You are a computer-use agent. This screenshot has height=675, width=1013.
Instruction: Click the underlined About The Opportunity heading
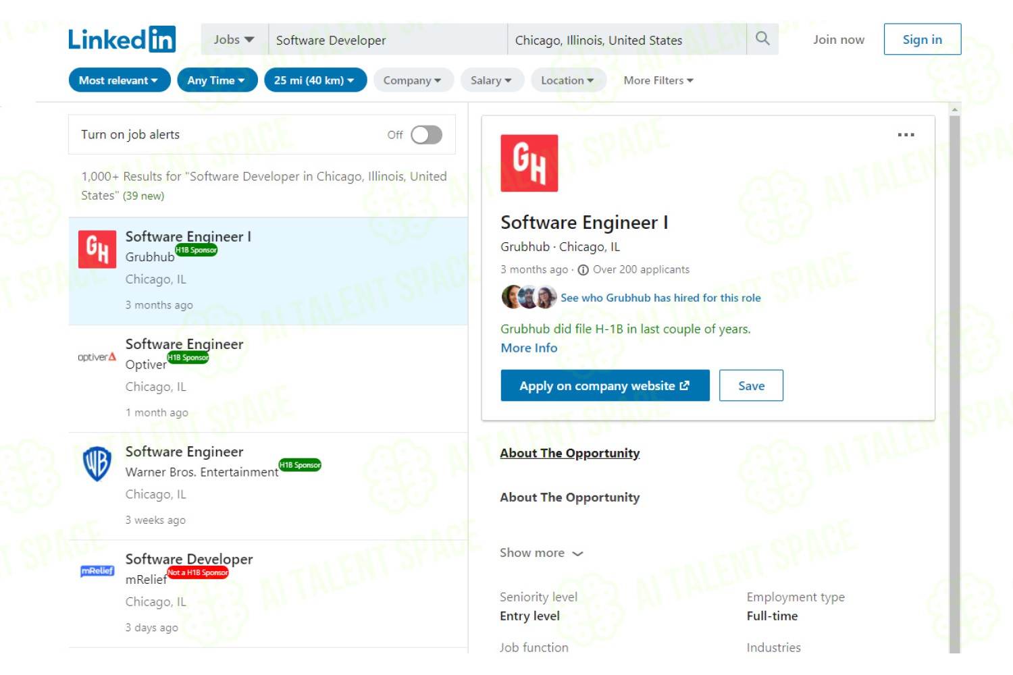click(x=570, y=453)
